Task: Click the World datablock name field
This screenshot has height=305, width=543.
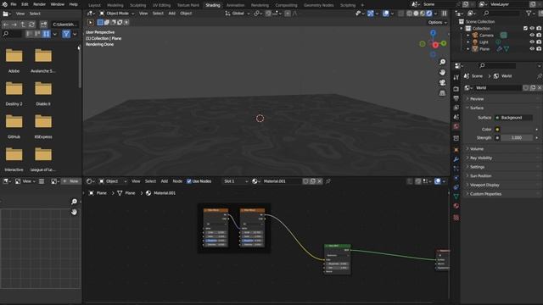Action: [498, 88]
